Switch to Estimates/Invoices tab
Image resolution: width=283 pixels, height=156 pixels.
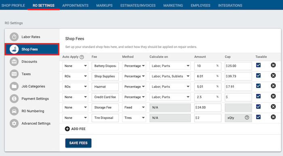pos(138,5)
